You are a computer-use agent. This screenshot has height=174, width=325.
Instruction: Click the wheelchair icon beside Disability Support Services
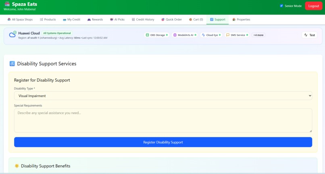coord(12,63)
